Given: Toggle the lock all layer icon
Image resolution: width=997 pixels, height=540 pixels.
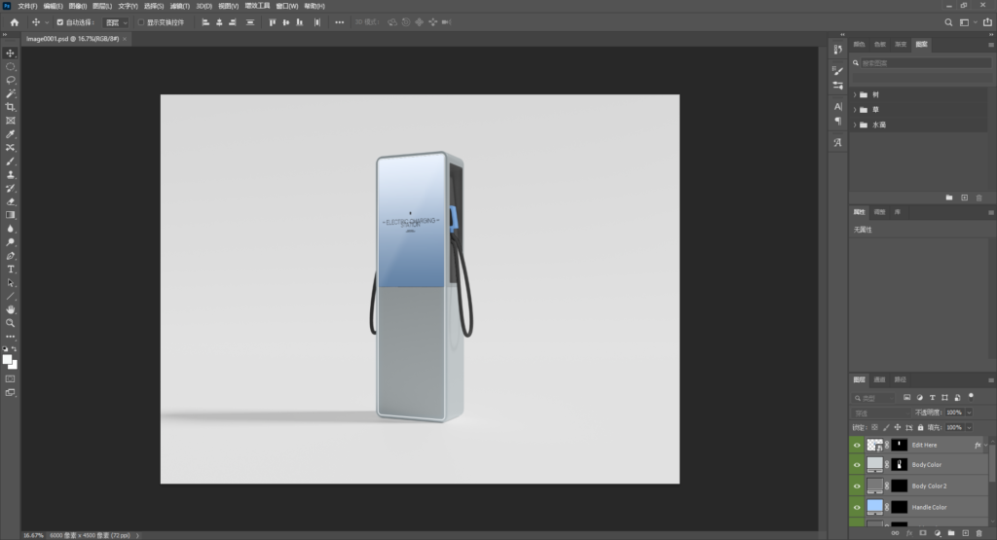Looking at the screenshot, I should tap(920, 427).
